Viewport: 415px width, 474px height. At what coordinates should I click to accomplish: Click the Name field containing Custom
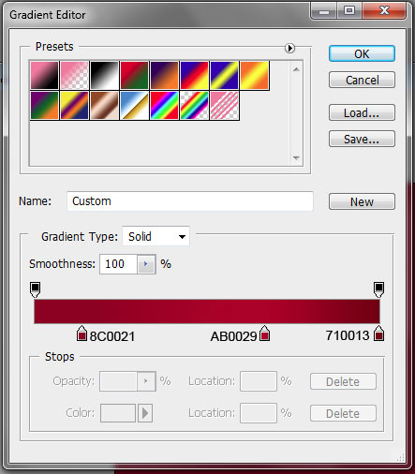click(190, 201)
